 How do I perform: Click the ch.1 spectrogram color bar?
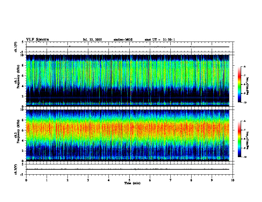click(240, 84)
